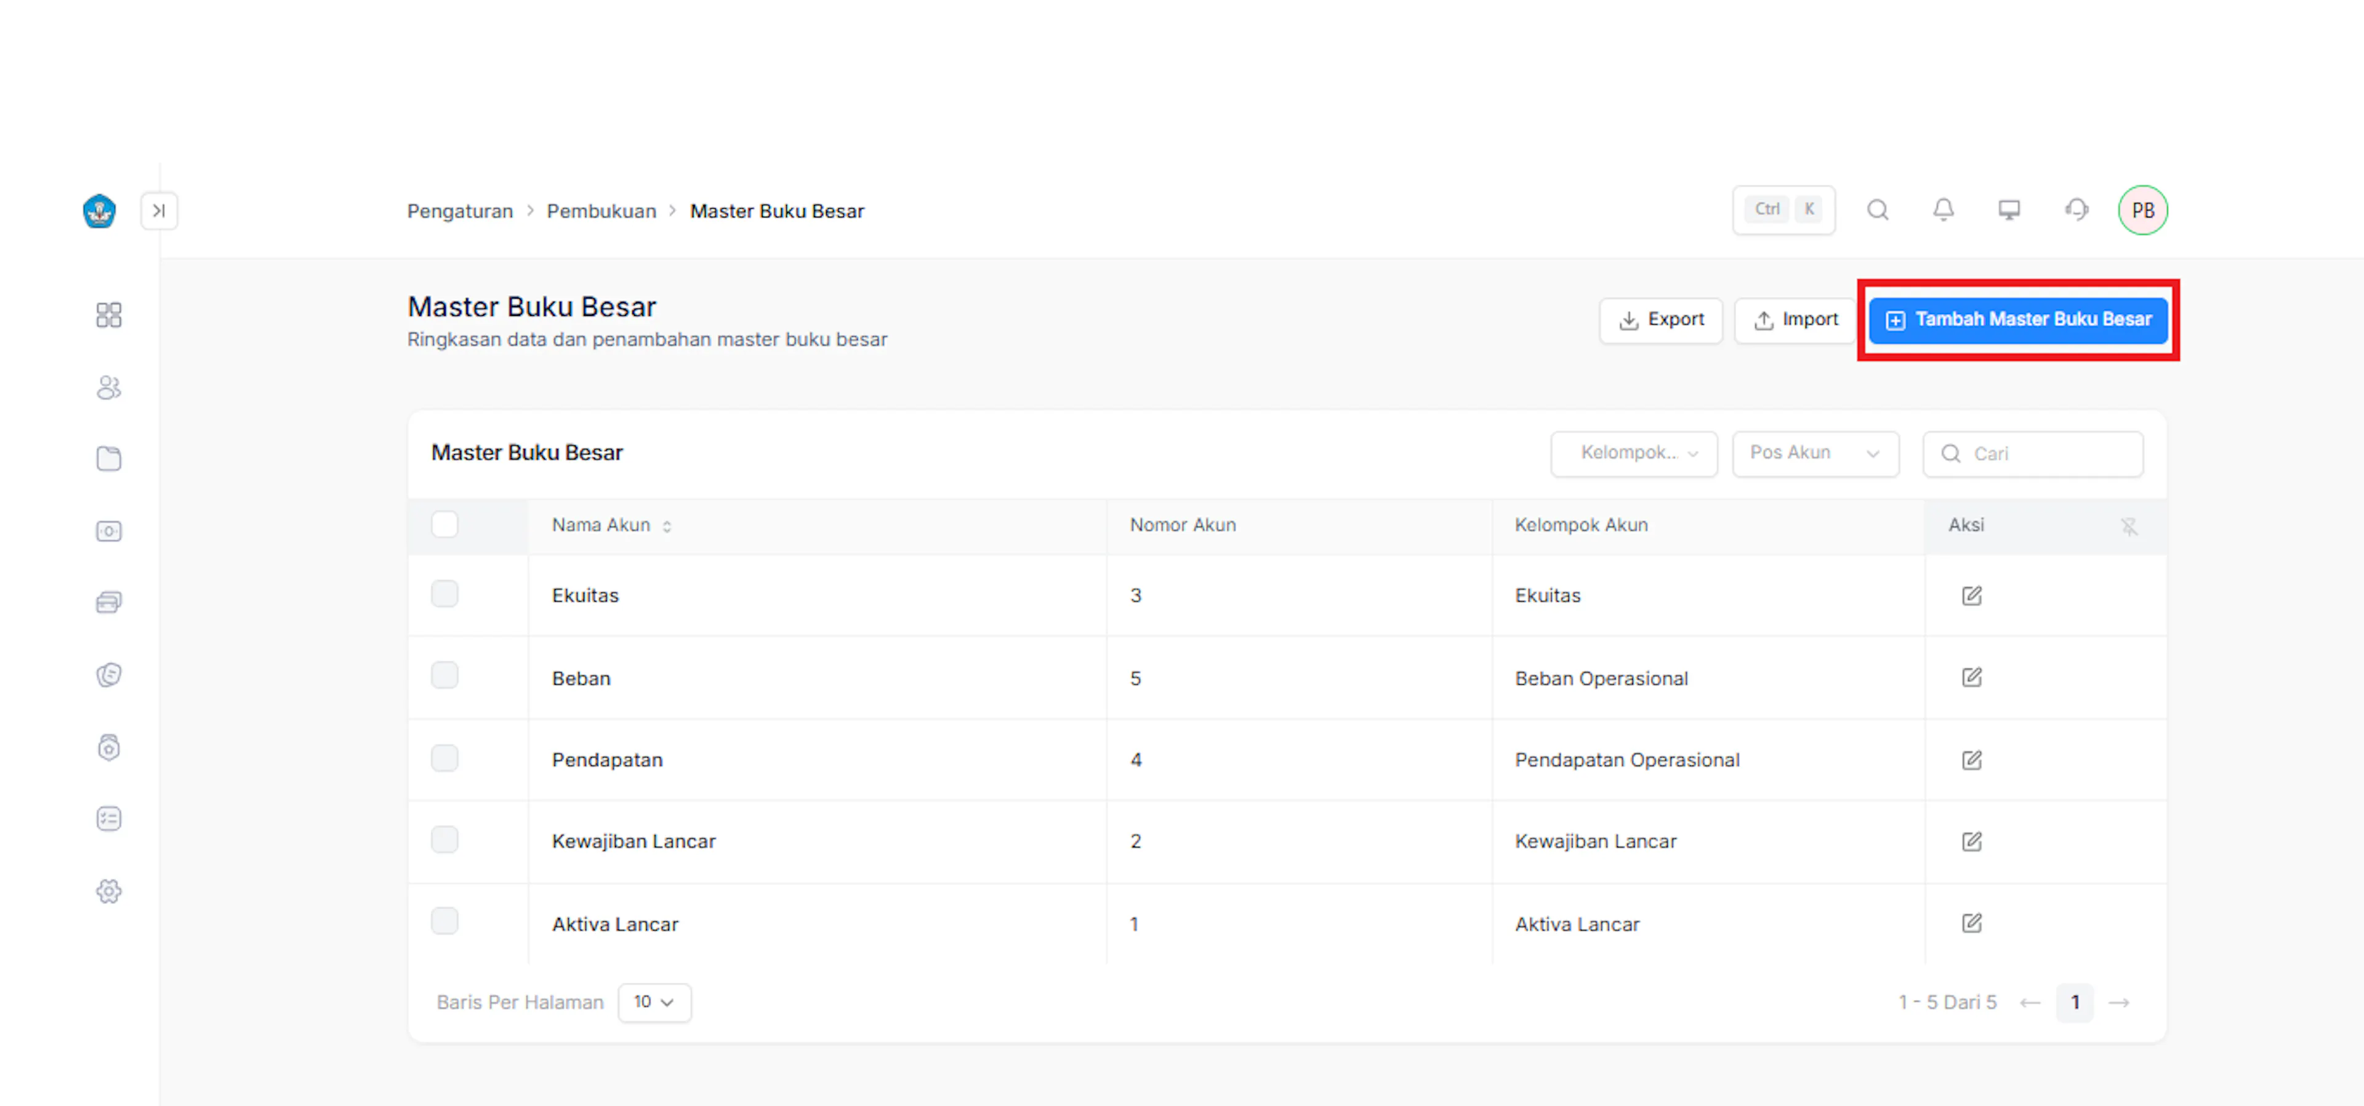2364x1106 pixels.
Task: Check the Kewajiban Lancar row checkbox
Action: click(444, 840)
